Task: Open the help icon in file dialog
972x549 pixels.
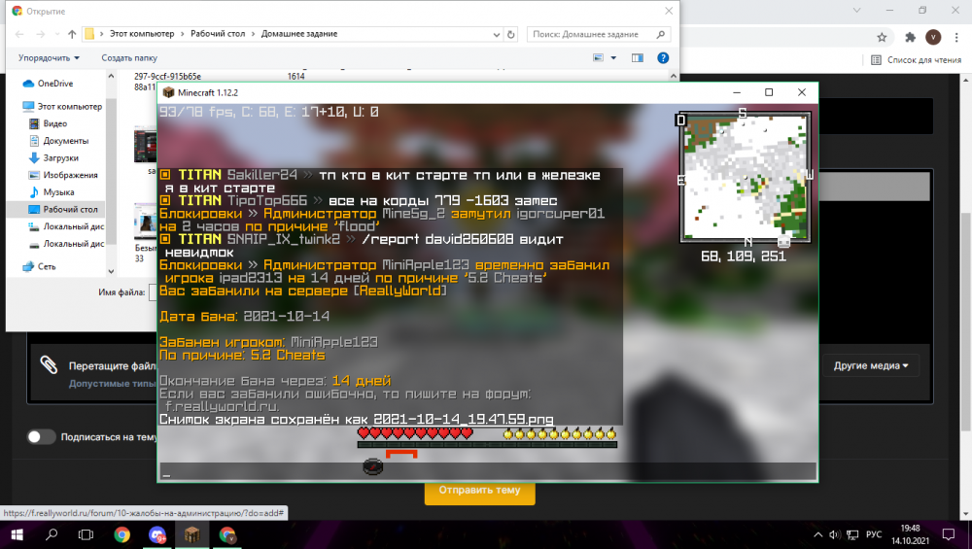Action: pos(663,57)
